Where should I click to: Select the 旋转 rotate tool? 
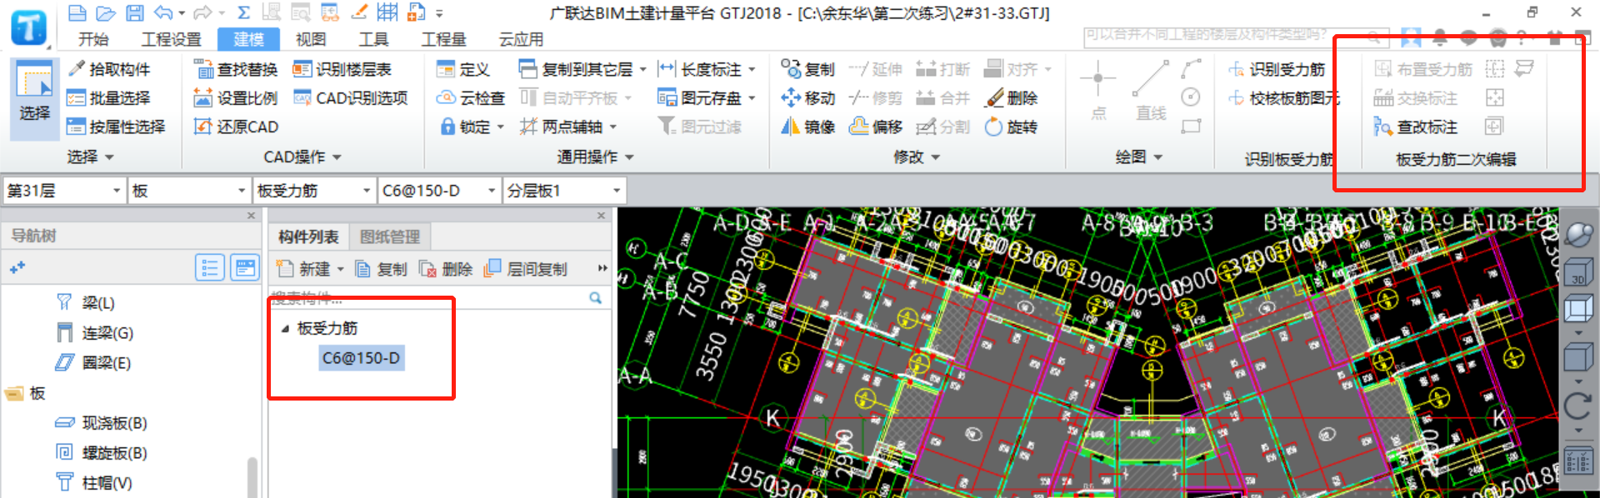tap(1011, 127)
